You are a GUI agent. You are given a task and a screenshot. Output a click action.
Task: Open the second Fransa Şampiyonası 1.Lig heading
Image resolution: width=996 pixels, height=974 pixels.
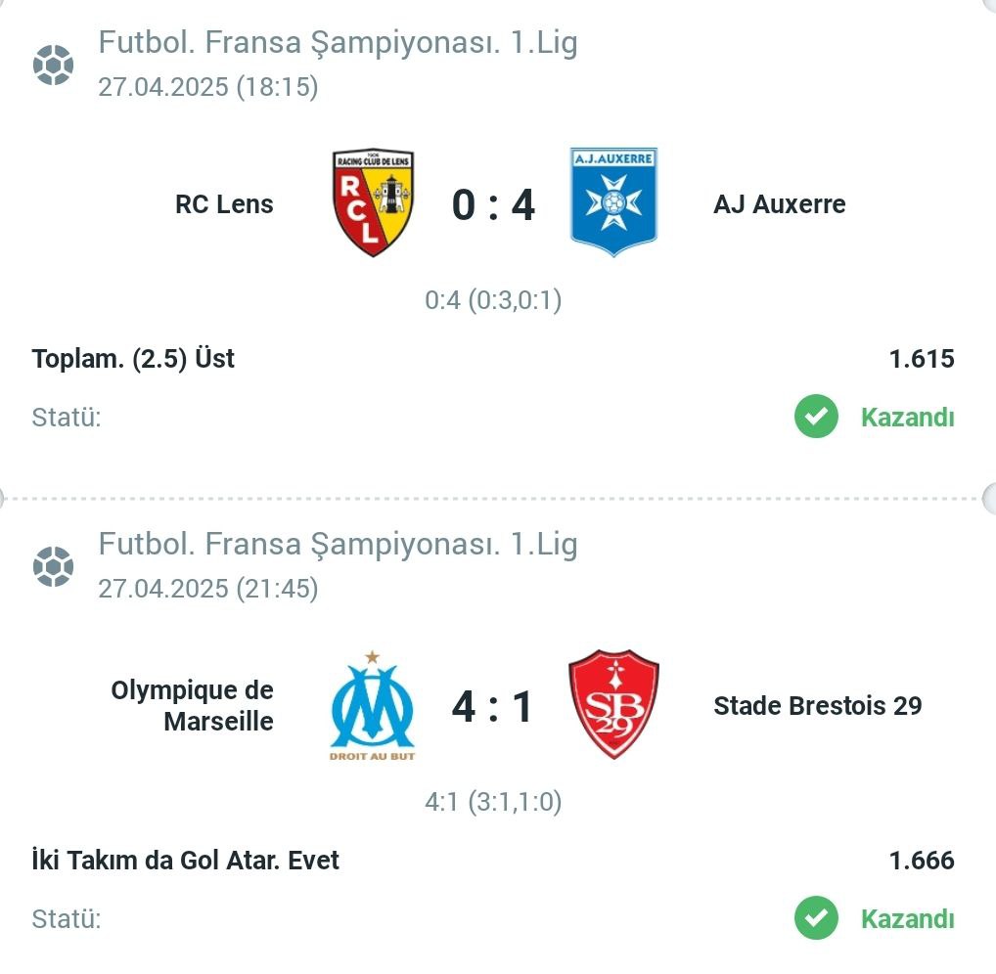tap(338, 545)
